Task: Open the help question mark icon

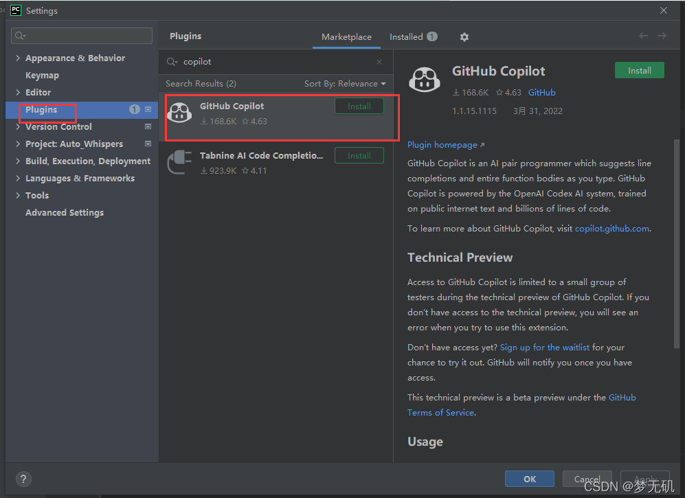Action: click(x=23, y=479)
